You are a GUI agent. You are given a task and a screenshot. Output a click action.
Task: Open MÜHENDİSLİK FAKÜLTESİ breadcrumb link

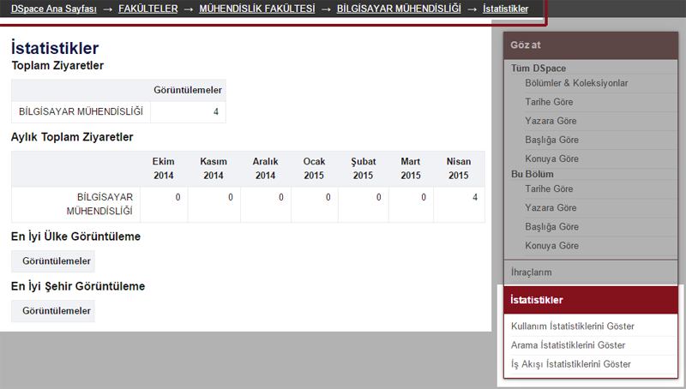click(x=256, y=9)
